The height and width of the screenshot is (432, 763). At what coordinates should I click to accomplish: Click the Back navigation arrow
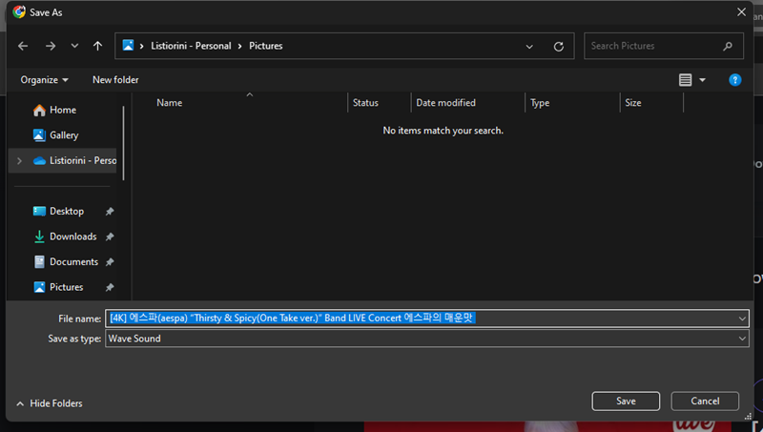tap(23, 46)
